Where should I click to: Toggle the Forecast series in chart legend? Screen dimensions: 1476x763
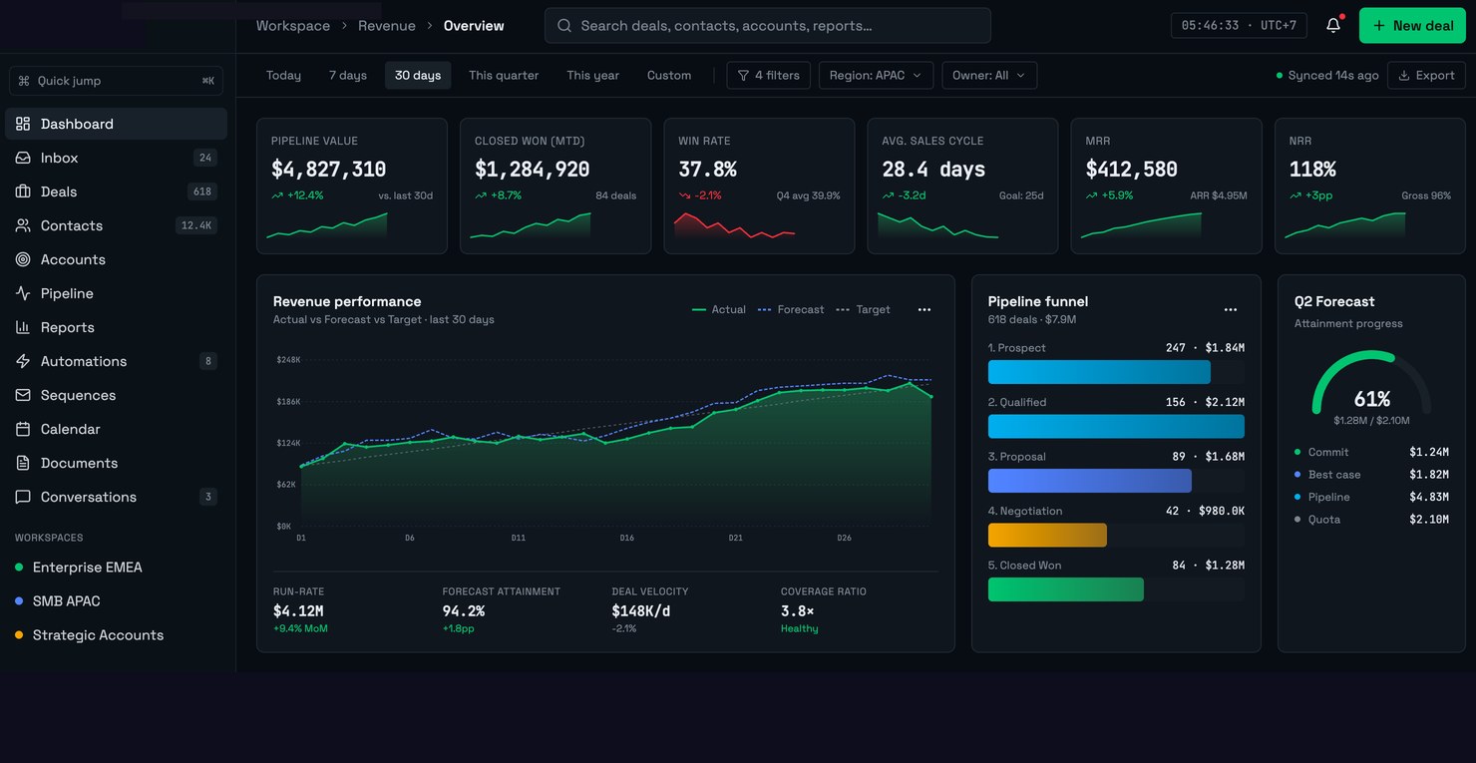click(791, 310)
